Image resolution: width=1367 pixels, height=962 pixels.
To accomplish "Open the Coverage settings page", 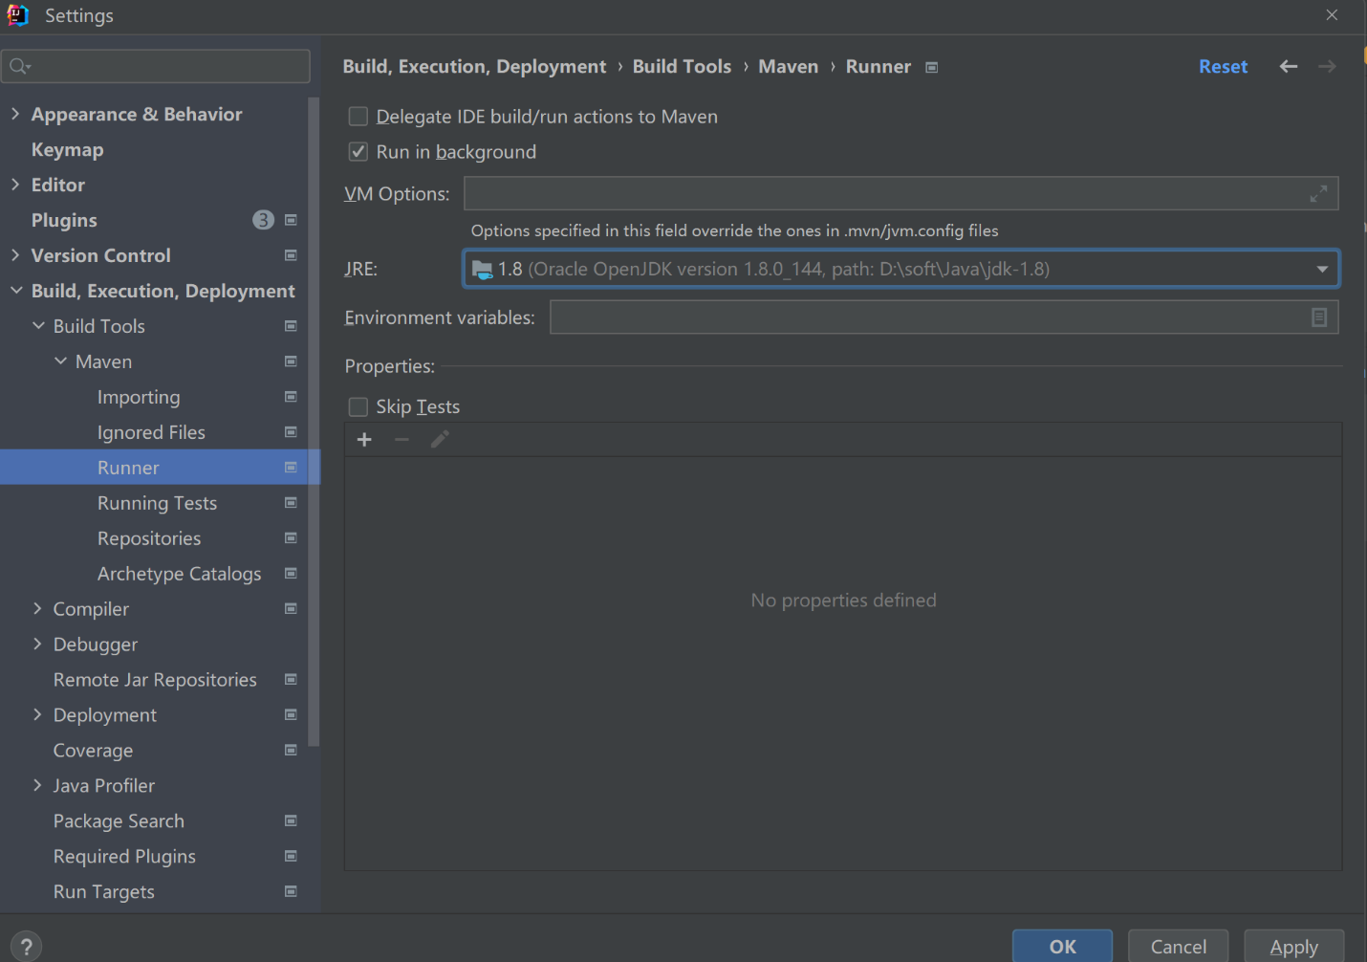I will pos(93,752).
